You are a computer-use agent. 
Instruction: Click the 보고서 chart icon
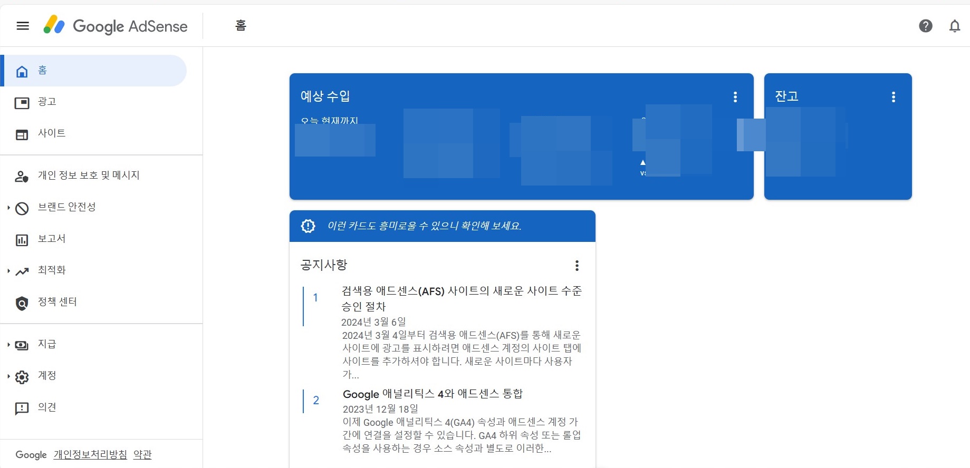point(22,240)
